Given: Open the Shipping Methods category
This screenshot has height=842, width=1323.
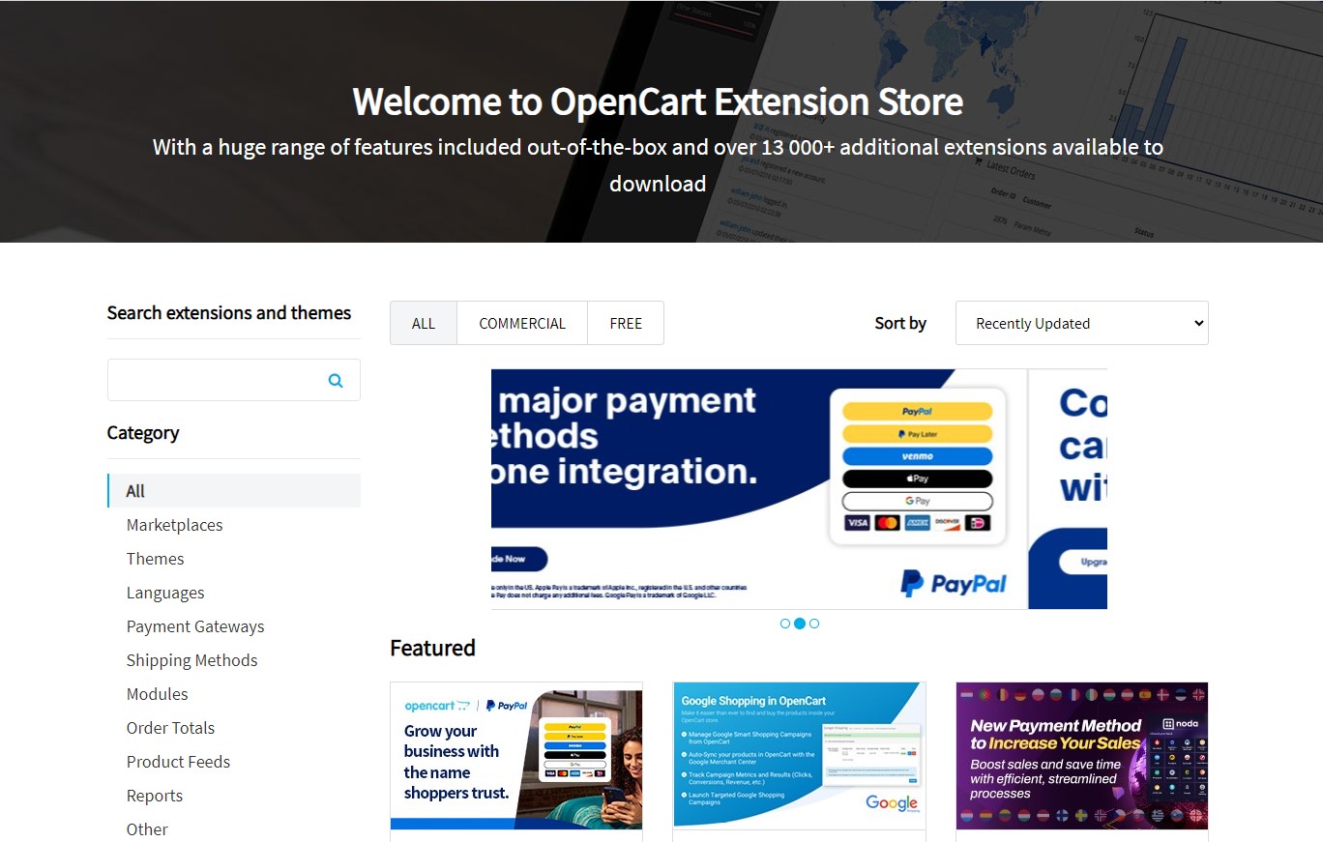Looking at the screenshot, I should tap(192, 660).
